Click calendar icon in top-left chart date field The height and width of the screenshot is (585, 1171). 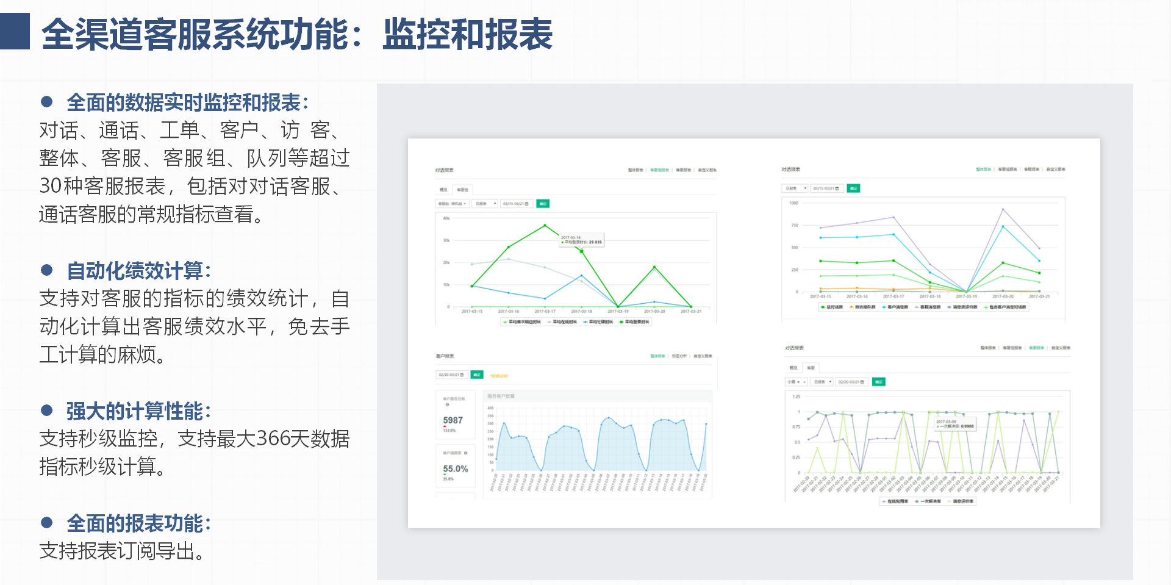pyautogui.click(x=527, y=204)
